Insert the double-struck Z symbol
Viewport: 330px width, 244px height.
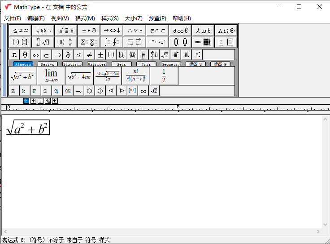[14, 91]
